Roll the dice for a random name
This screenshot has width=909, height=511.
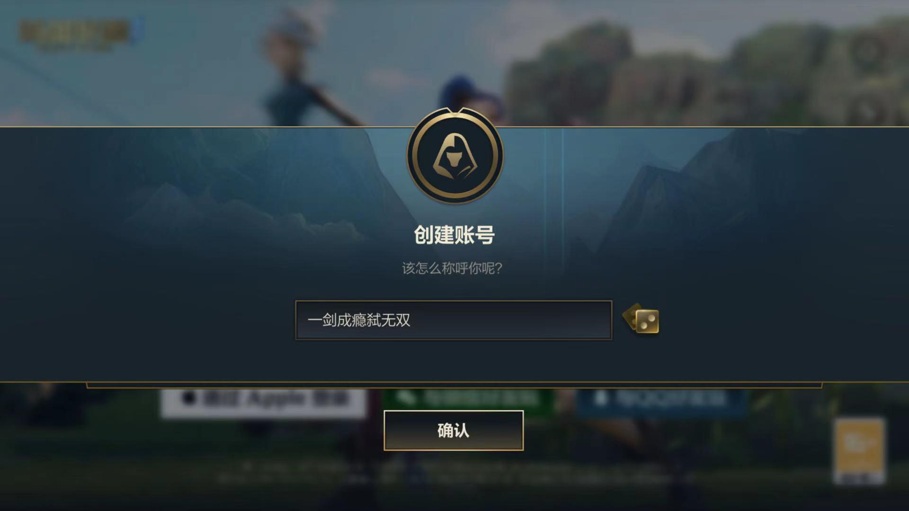click(x=641, y=318)
